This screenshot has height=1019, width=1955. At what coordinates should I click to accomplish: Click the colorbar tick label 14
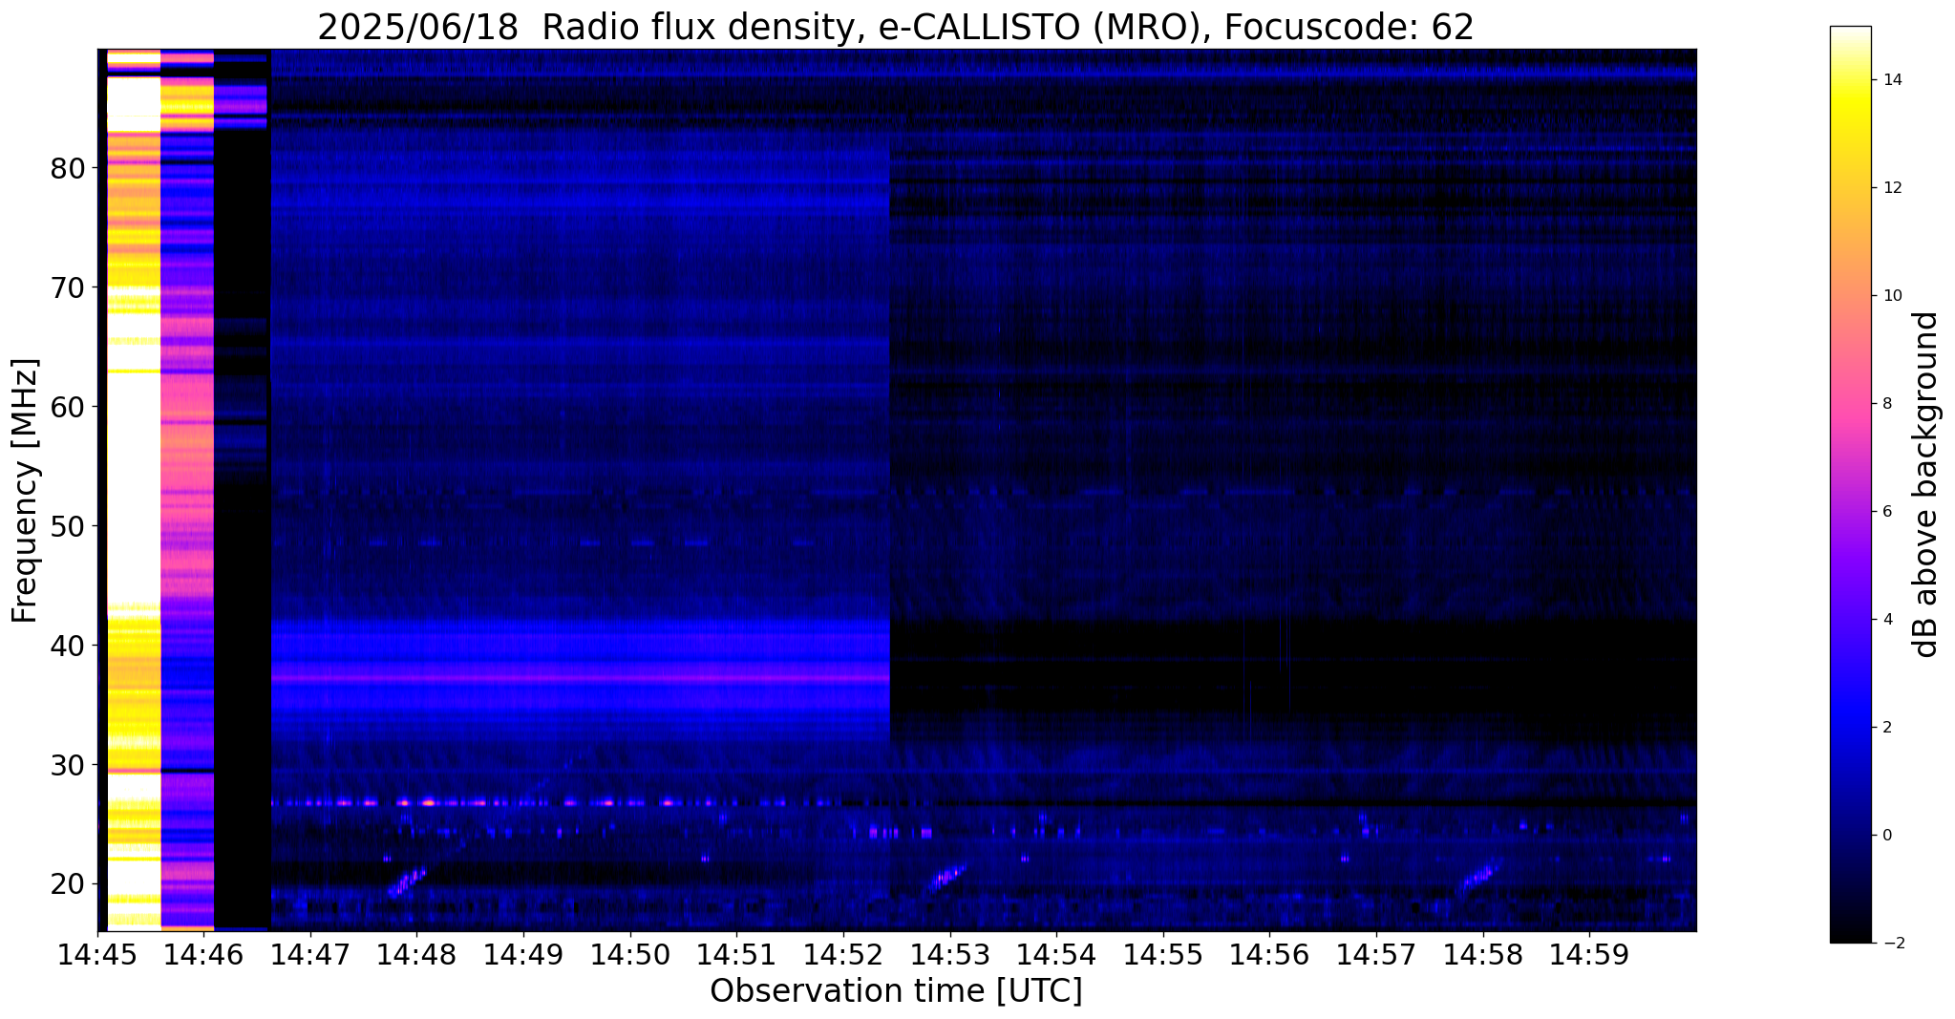1892,80
